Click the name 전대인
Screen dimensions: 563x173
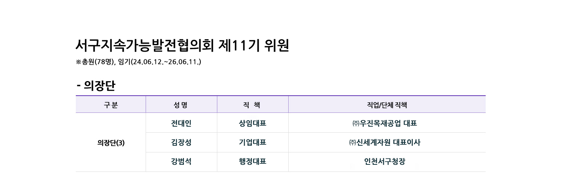[181, 123]
